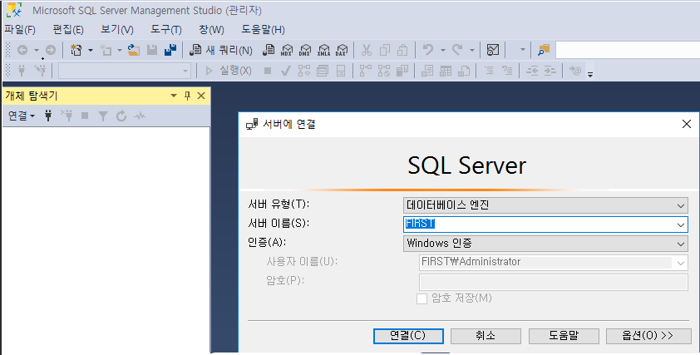The height and width of the screenshot is (355, 700).
Task: Click the Results to Grid icon
Action: coord(446,71)
